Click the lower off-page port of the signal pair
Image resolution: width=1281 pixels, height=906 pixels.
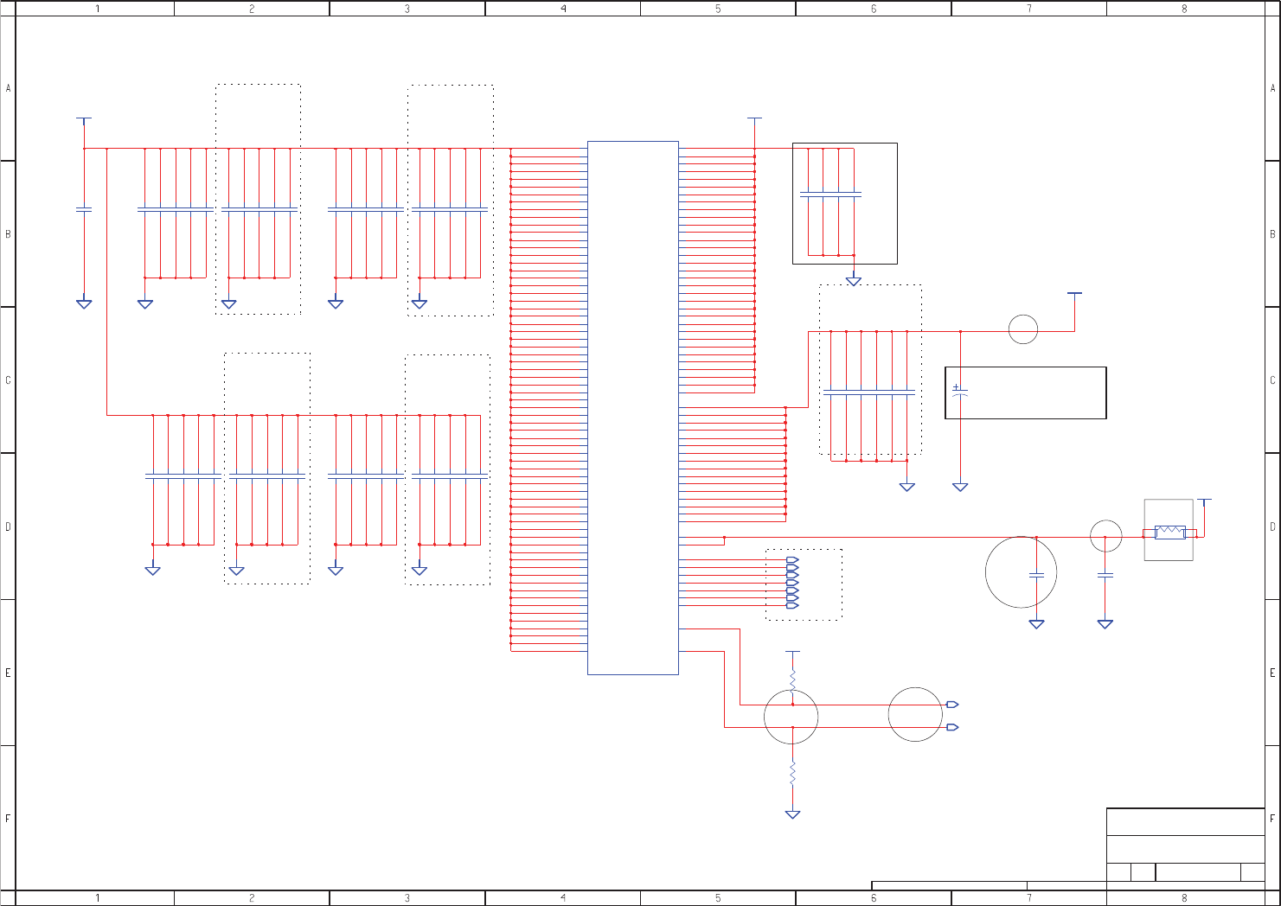click(952, 727)
